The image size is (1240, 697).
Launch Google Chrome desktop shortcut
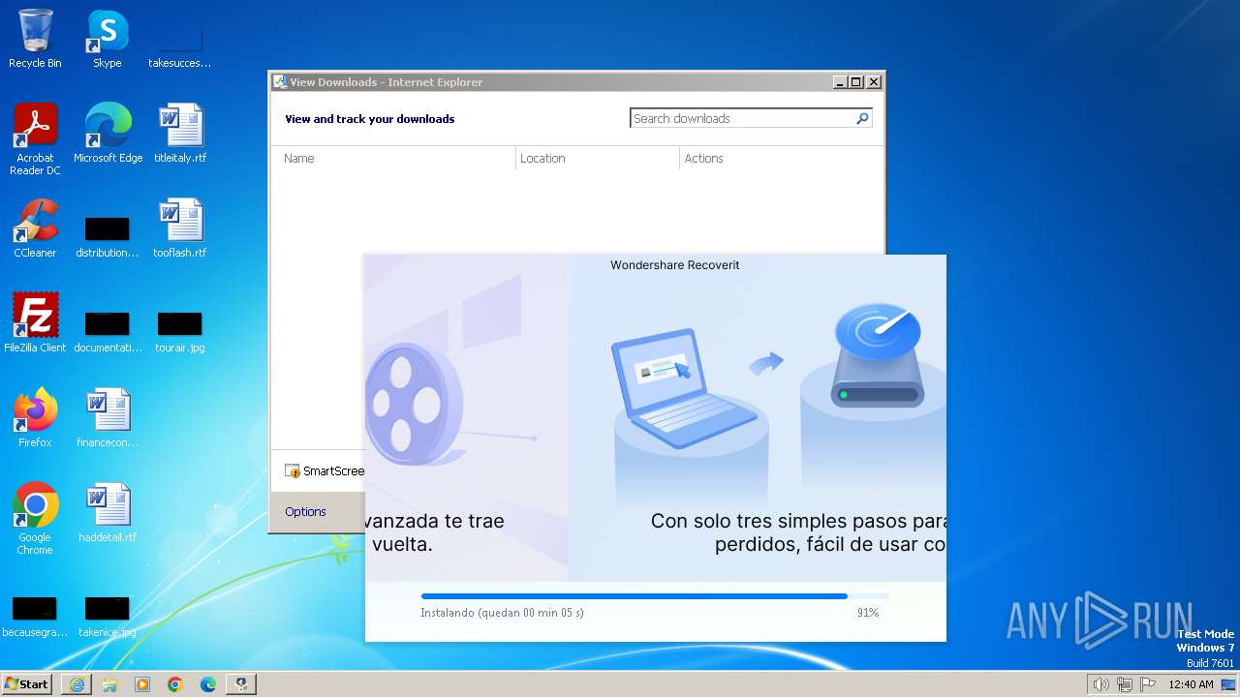[35, 519]
